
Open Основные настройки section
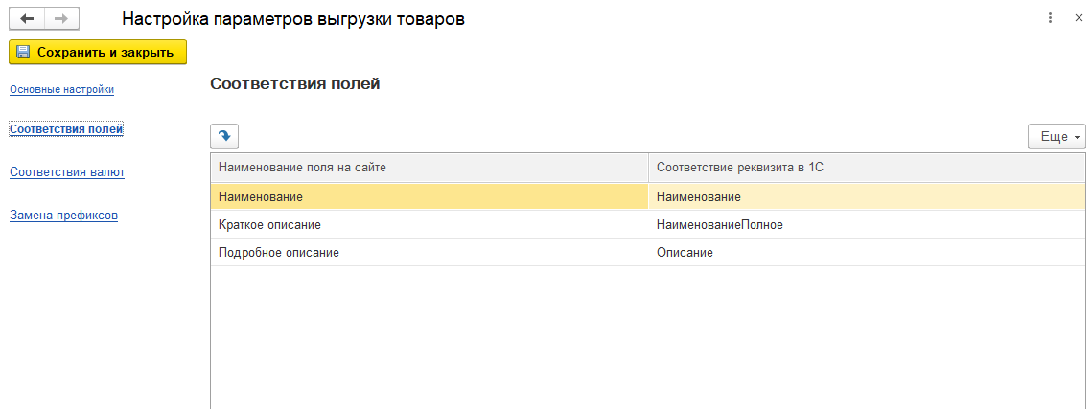(x=62, y=90)
